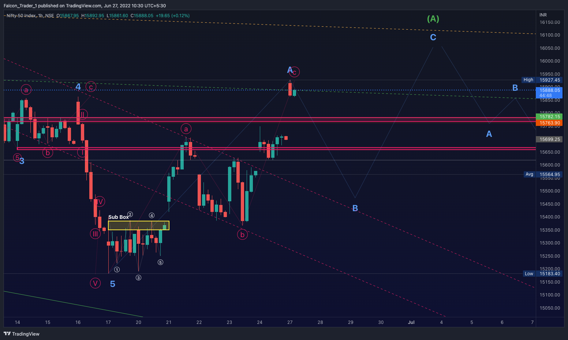Click the circled white 1 sub-wave label
Viewport: 568px width, 340px height.
[x=117, y=270]
